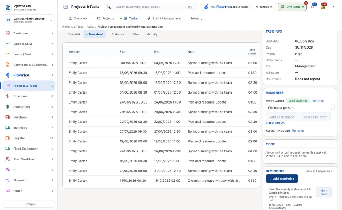Viewport: 342px width, 210px height.
Task: Click the 04/05/2026 09:30 start cell
Action: tap(134, 63)
